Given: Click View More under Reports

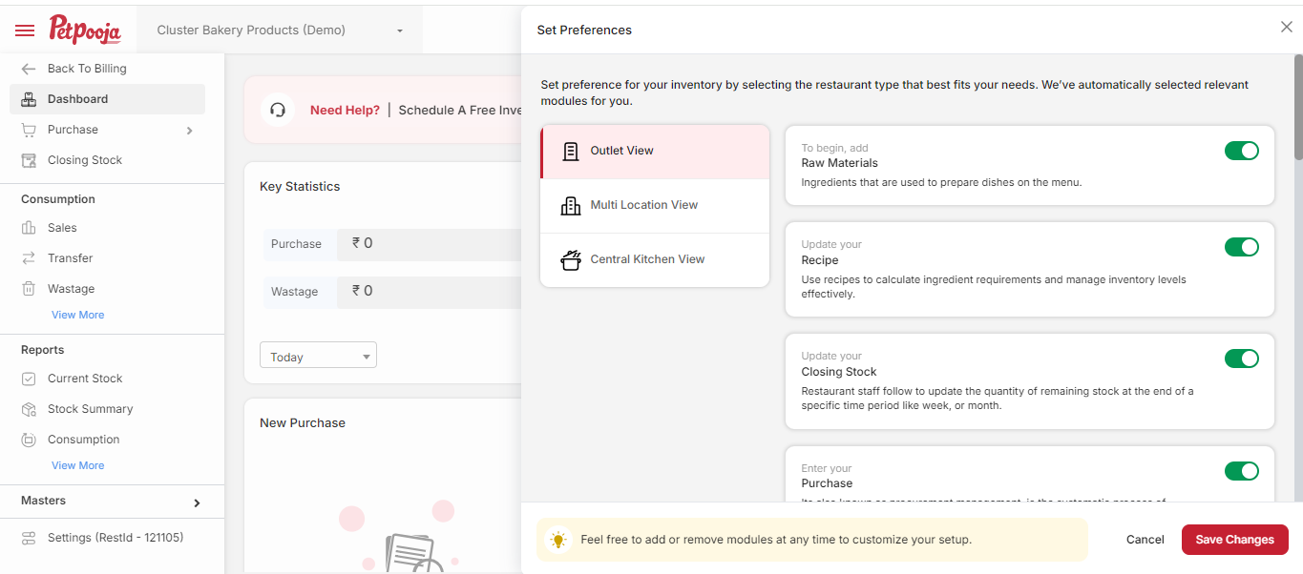Looking at the screenshot, I should pos(78,465).
